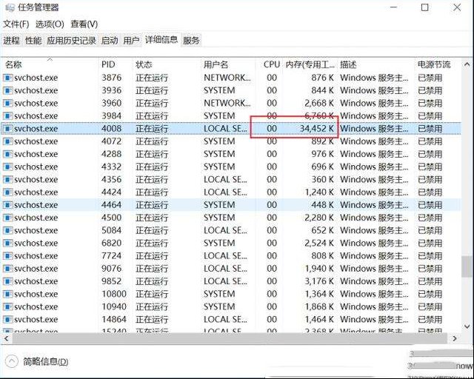Click icon of svchost.exe with PID 4072
This screenshot has height=379, width=474.
click(8, 141)
